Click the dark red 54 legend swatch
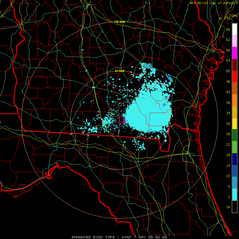239x239 pixels. (234, 65)
